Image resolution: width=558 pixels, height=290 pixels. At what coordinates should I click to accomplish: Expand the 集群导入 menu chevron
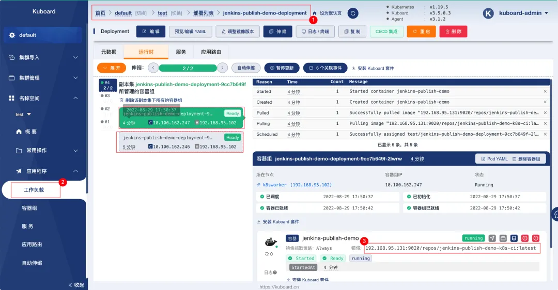75,57
